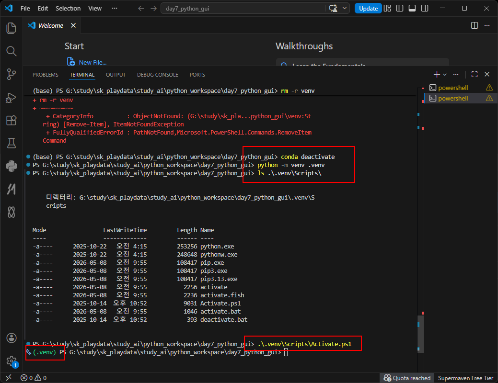The width and height of the screenshot is (498, 383).
Task: Toggle the secondary side bar
Action: pyautogui.click(x=425, y=8)
